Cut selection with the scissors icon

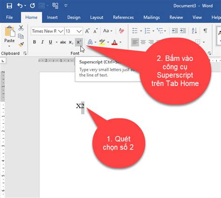coord(21,28)
